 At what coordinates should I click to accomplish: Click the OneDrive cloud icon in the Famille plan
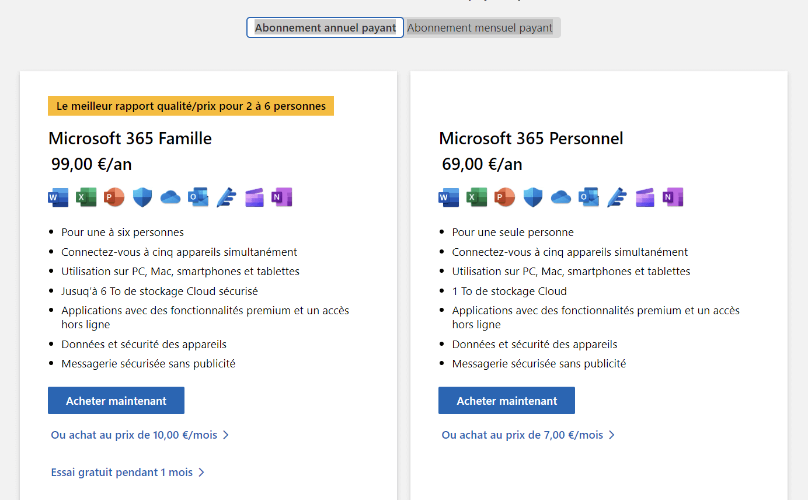tap(170, 197)
